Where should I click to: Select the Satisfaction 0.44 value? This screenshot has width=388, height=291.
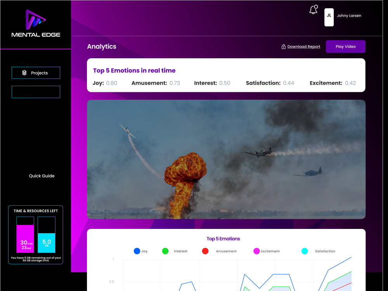coord(289,83)
